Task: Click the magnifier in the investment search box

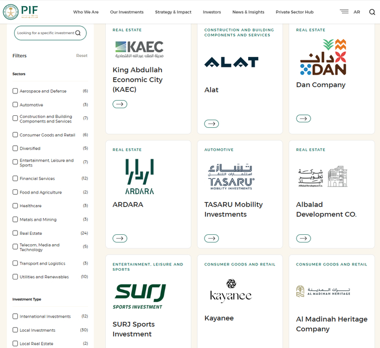Action: 78,33
